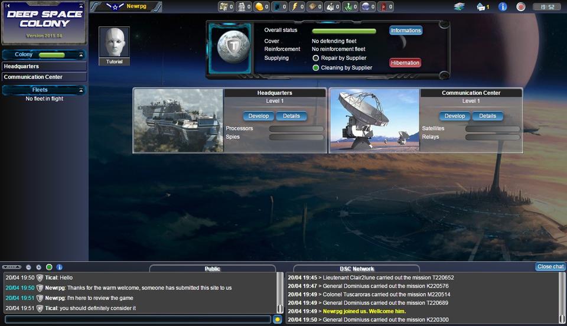
Task: Select the Repair by Supplier option
Action: tap(316, 58)
